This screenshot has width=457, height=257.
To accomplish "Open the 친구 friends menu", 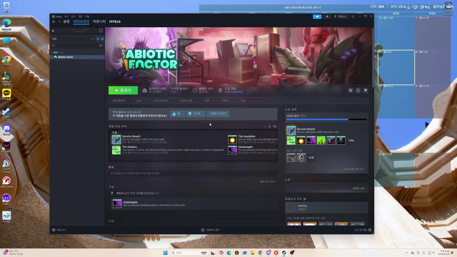I will click(73, 16).
